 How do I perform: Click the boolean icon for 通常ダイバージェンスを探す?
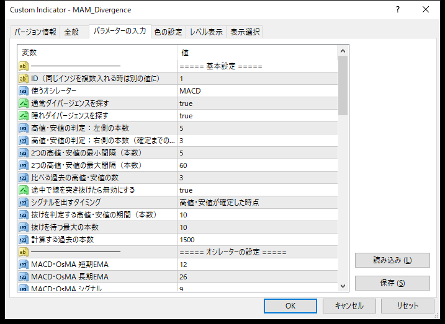click(x=24, y=103)
